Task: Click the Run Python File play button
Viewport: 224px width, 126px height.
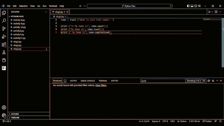Action: click(x=209, y=12)
